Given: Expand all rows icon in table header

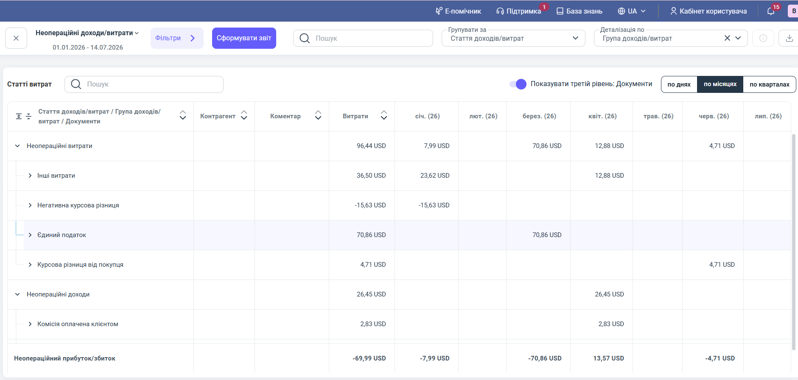Looking at the screenshot, I should click(19, 116).
